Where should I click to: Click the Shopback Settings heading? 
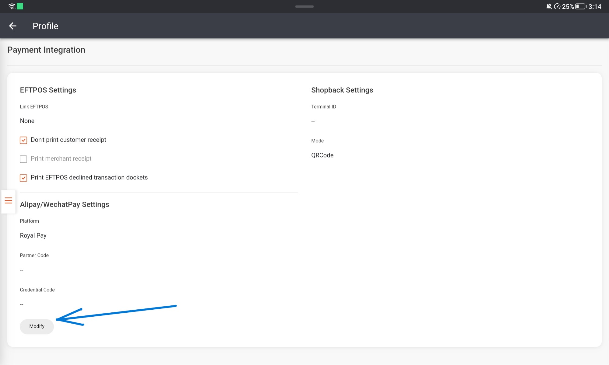coord(342,90)
